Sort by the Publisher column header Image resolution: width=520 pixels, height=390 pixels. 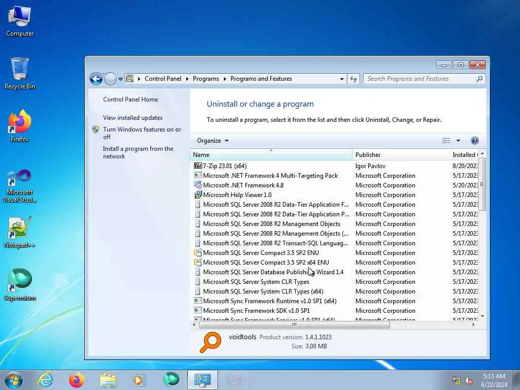[x=401, y=154]
